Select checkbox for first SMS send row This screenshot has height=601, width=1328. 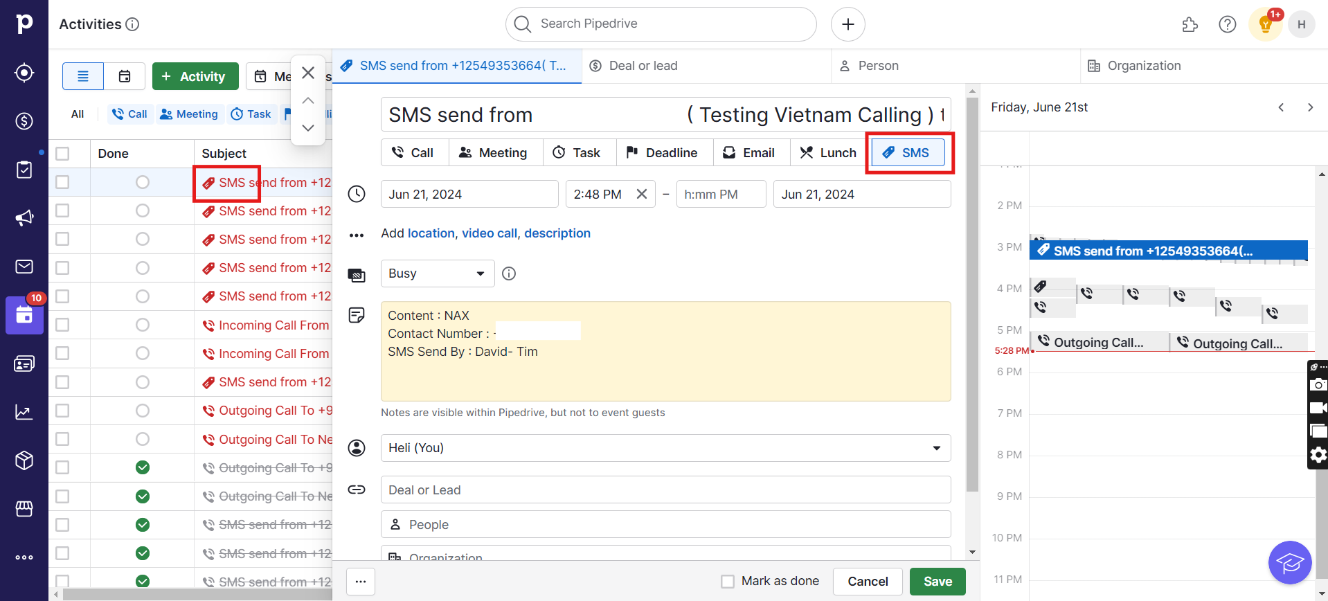click(x=62, y=182)
